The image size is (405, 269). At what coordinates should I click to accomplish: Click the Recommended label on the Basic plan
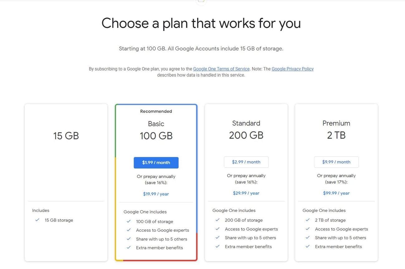click(x=156, y=111)
